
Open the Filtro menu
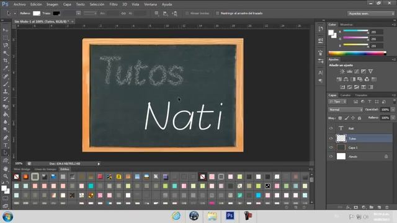(114, 4)
